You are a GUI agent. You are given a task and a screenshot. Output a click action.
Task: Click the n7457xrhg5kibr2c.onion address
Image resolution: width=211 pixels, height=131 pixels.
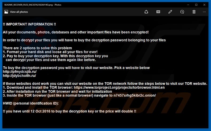(135, 95)
